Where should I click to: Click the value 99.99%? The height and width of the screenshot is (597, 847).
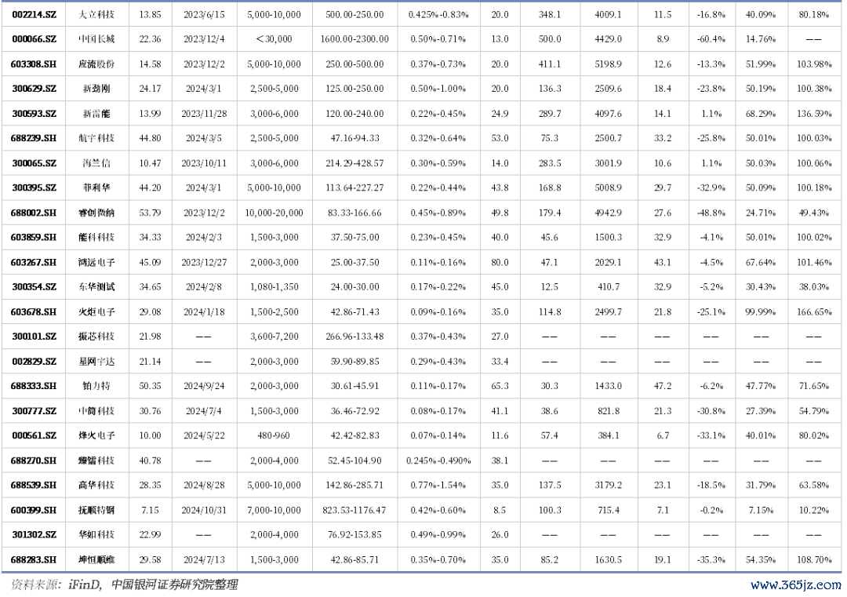point(761,312)
